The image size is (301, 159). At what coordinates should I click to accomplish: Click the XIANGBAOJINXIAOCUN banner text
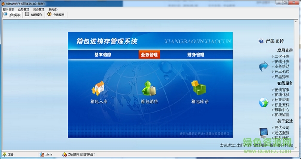[x=197, y=41]
